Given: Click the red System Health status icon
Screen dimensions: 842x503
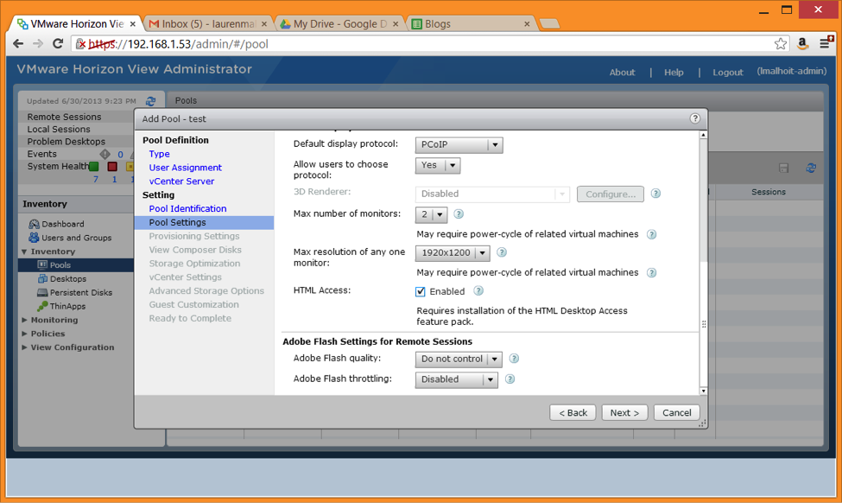Looking at the screenshot, I should pos(112,167).
